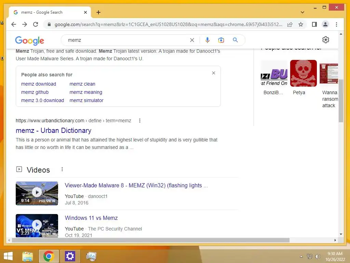
Task: Select the WannaCry ransomware related image
Action: click(329, 73)
